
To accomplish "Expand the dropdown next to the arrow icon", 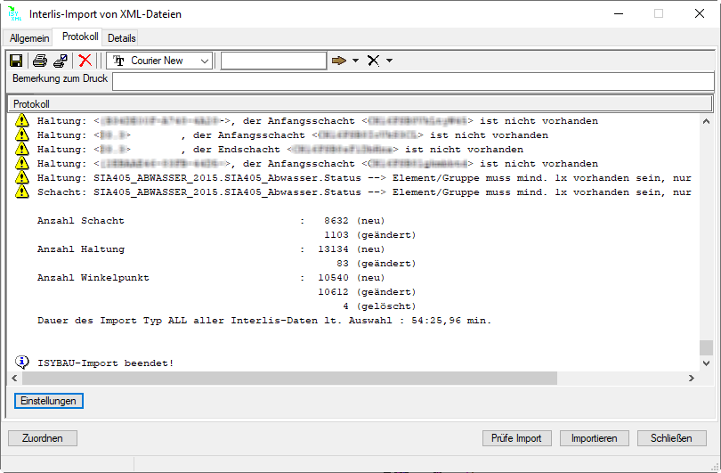I will 355,61.
